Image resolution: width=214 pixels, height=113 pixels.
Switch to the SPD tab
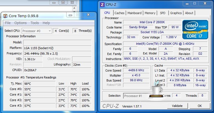tap(162, 13)
